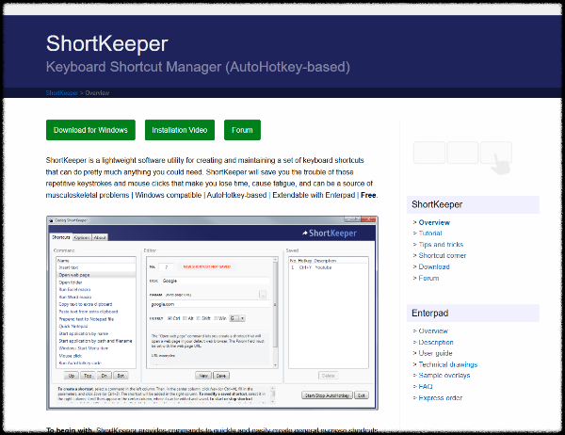Open the hotkey letter G dropdown

click(x=237, y=318)
